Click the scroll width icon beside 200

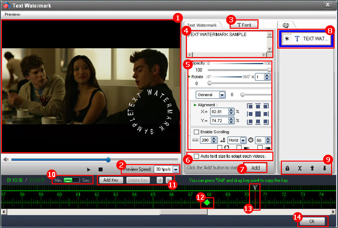195,140
